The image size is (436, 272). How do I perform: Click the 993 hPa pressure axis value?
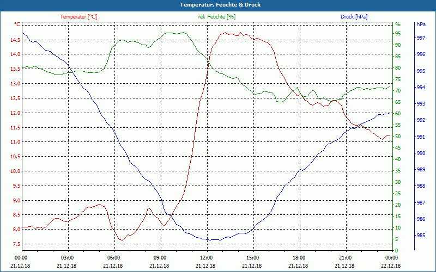coord(421,104)
